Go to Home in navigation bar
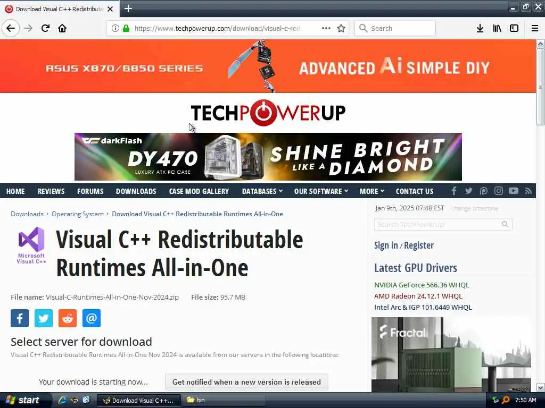 [x=15, y=191]
